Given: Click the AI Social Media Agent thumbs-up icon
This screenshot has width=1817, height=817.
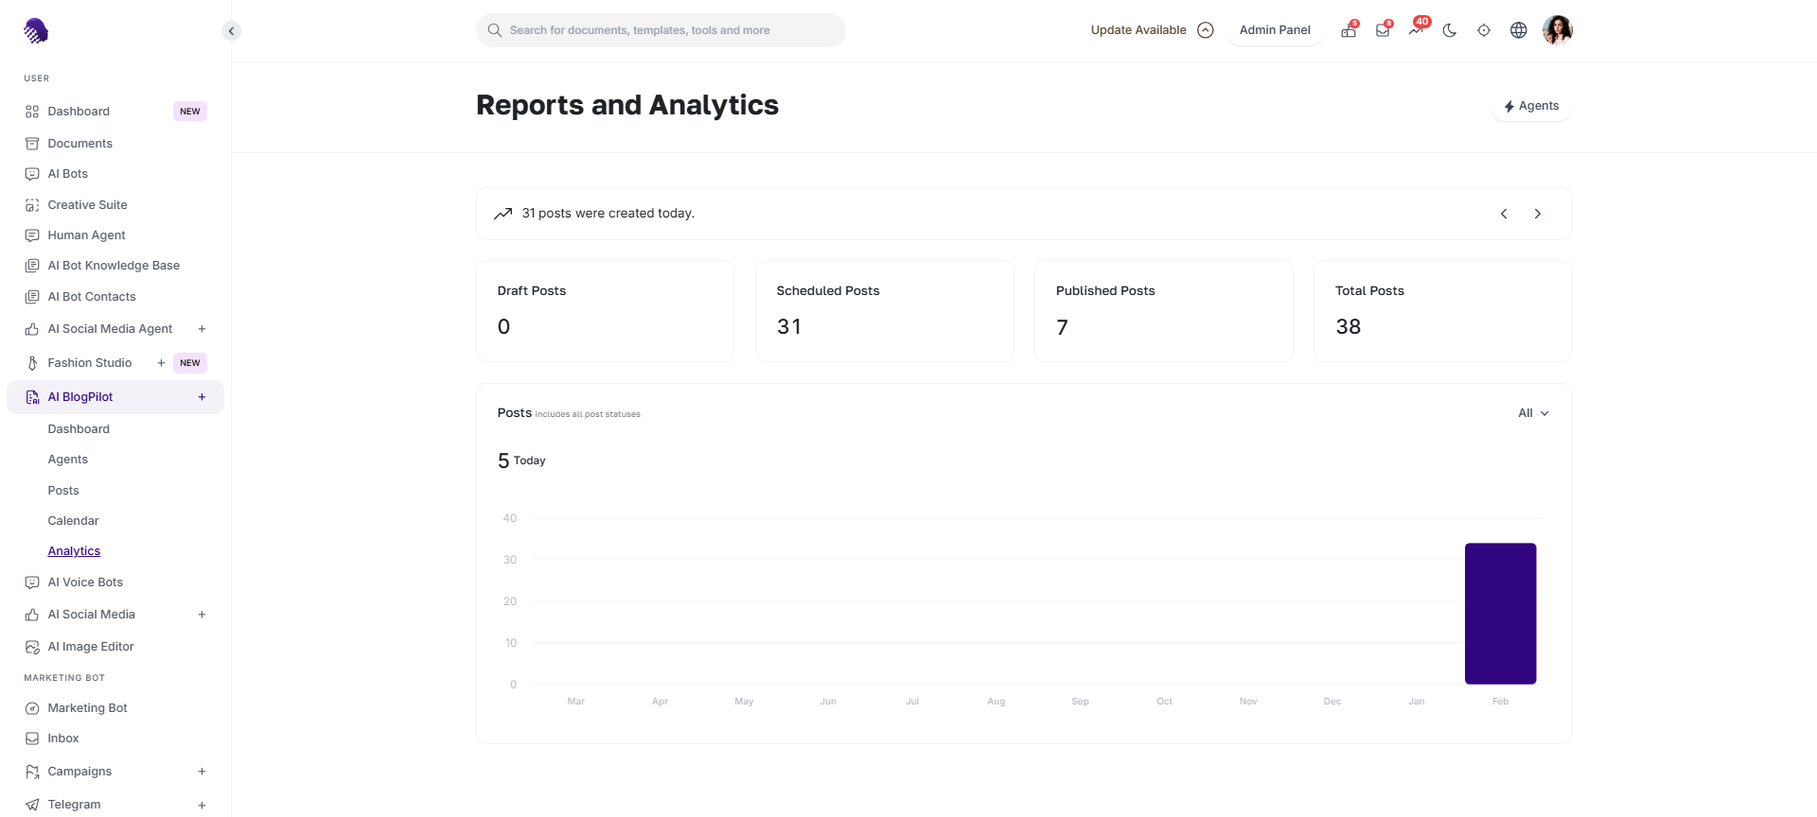Looking at the screenshot, I should click(x=32, y=329).
